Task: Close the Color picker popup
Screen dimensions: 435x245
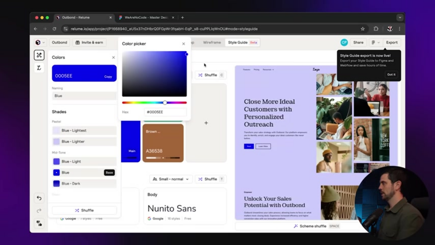Action: [x=184, y=44]
